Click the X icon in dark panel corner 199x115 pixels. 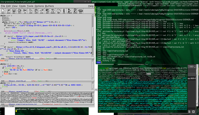pos(193,112)
